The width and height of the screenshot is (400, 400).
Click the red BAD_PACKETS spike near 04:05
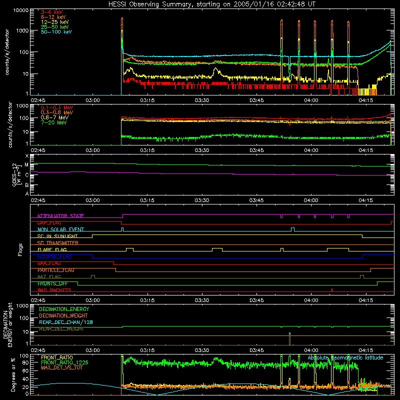332,290
